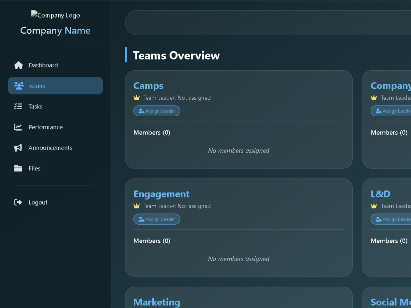Assign a leader to the Camps team
The height and width of the screenshot is (308, 411).
(157, 111)
